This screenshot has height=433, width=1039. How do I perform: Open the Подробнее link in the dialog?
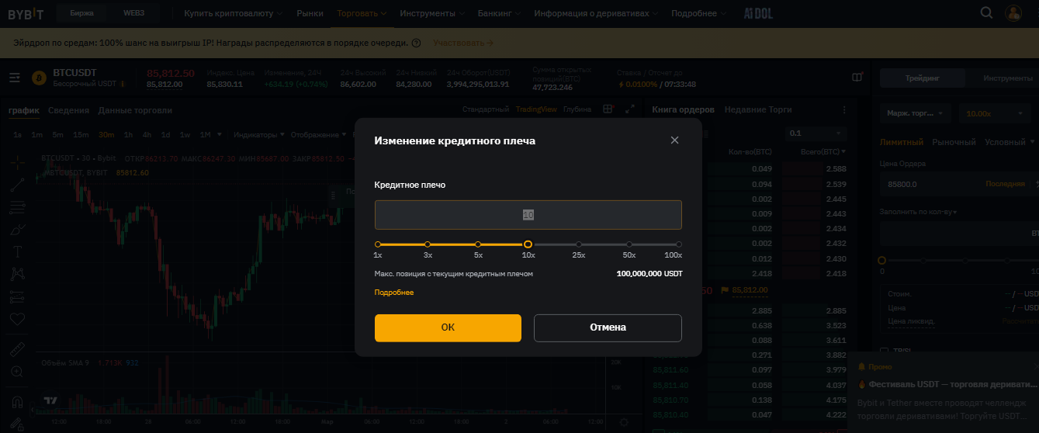(x=394, y=293)
